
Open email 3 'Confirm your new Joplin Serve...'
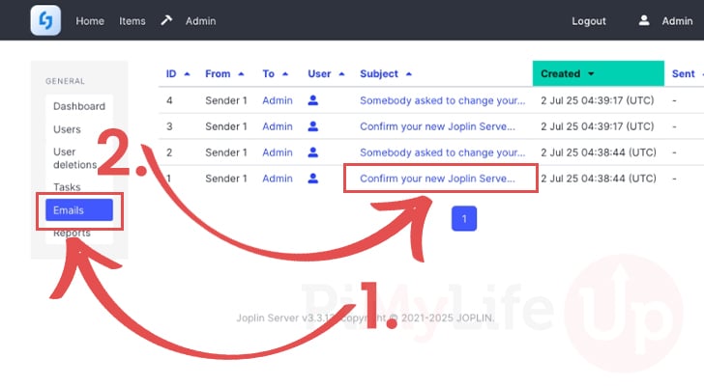(x=437, y=126)
